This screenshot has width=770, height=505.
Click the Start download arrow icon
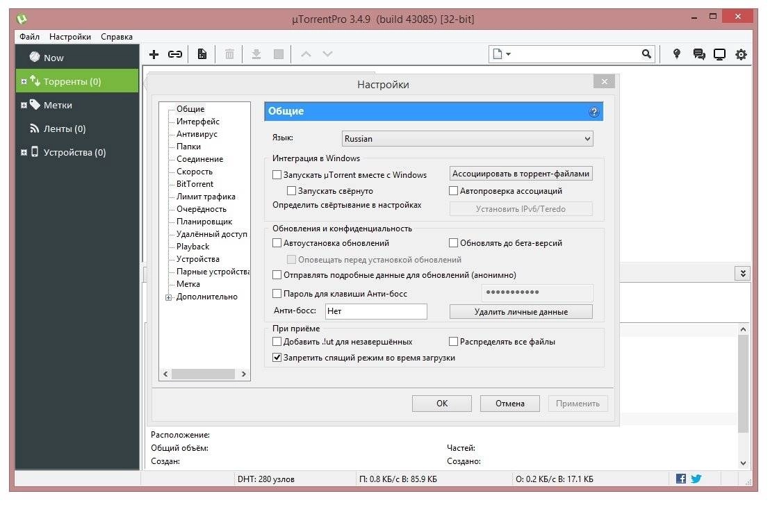256,54
